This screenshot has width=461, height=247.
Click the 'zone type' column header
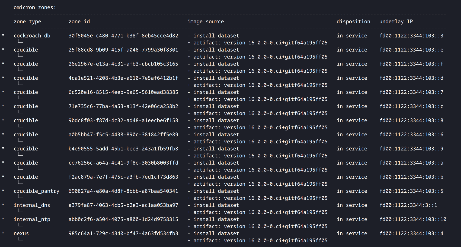(27, 22)
